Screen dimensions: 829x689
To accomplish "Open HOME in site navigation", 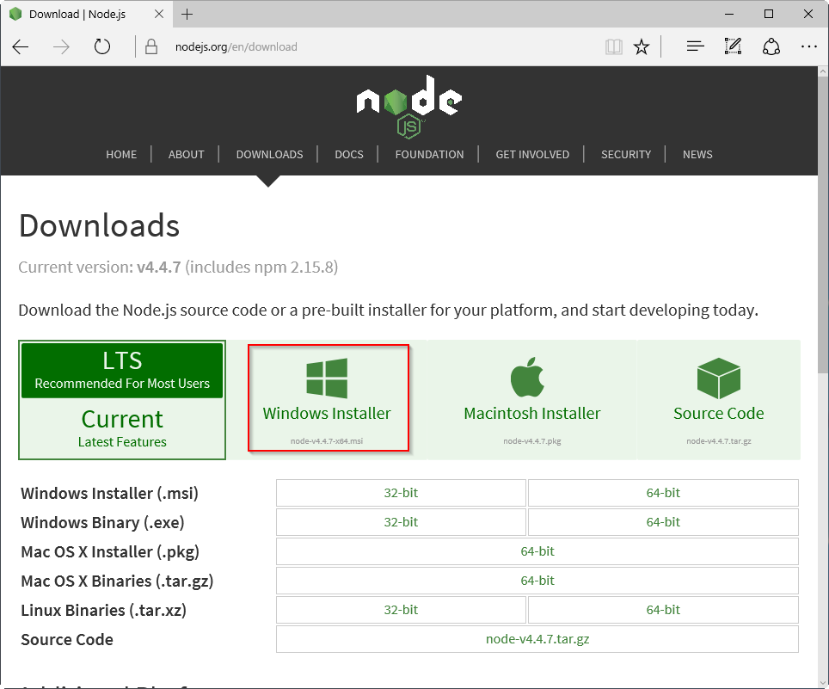I will pos(121,155).
